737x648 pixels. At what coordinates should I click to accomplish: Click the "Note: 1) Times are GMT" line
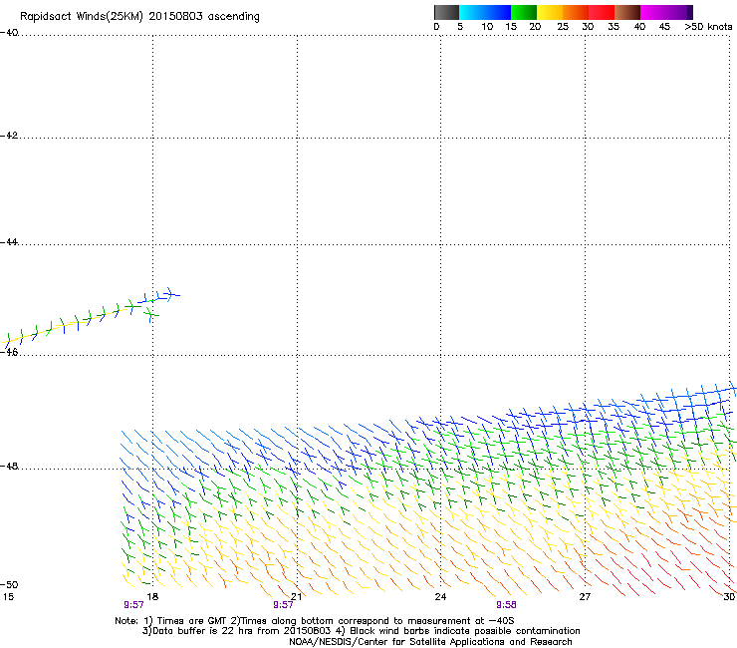click(315, 621)
